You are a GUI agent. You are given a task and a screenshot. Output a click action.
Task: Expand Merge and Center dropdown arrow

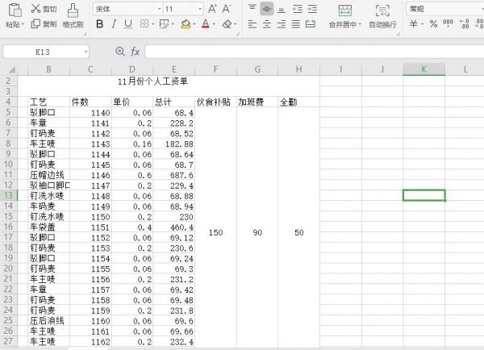360,24
